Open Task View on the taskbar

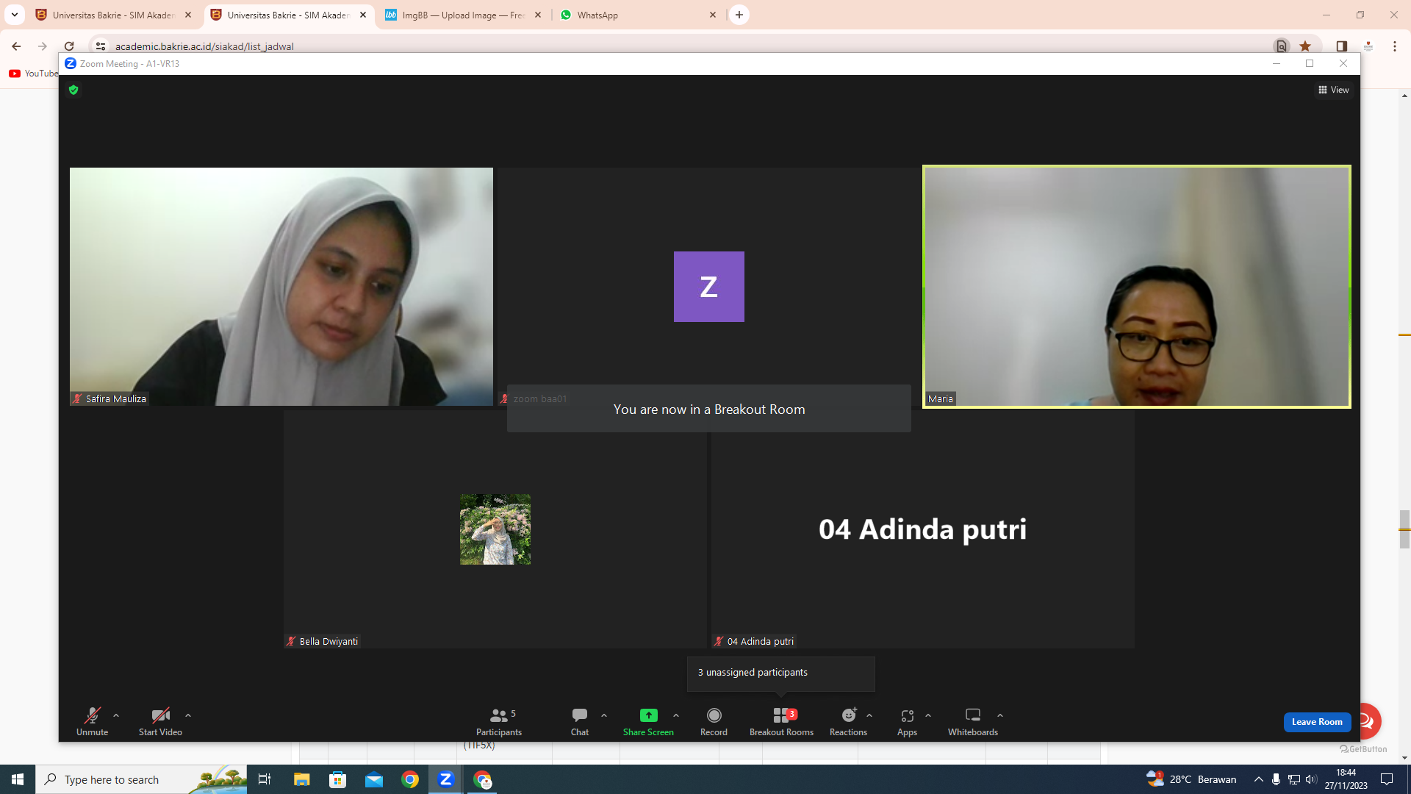click(x=265, y=779)
